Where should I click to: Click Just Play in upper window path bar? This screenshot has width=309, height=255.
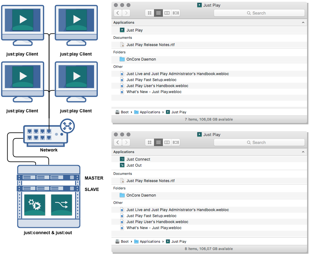[176, 112]
